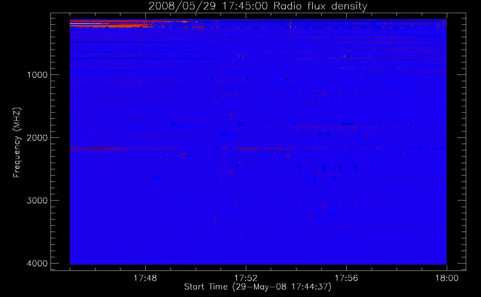
Task: Click the "3000" frequency tick label
Action: click(x=37, y=200)
